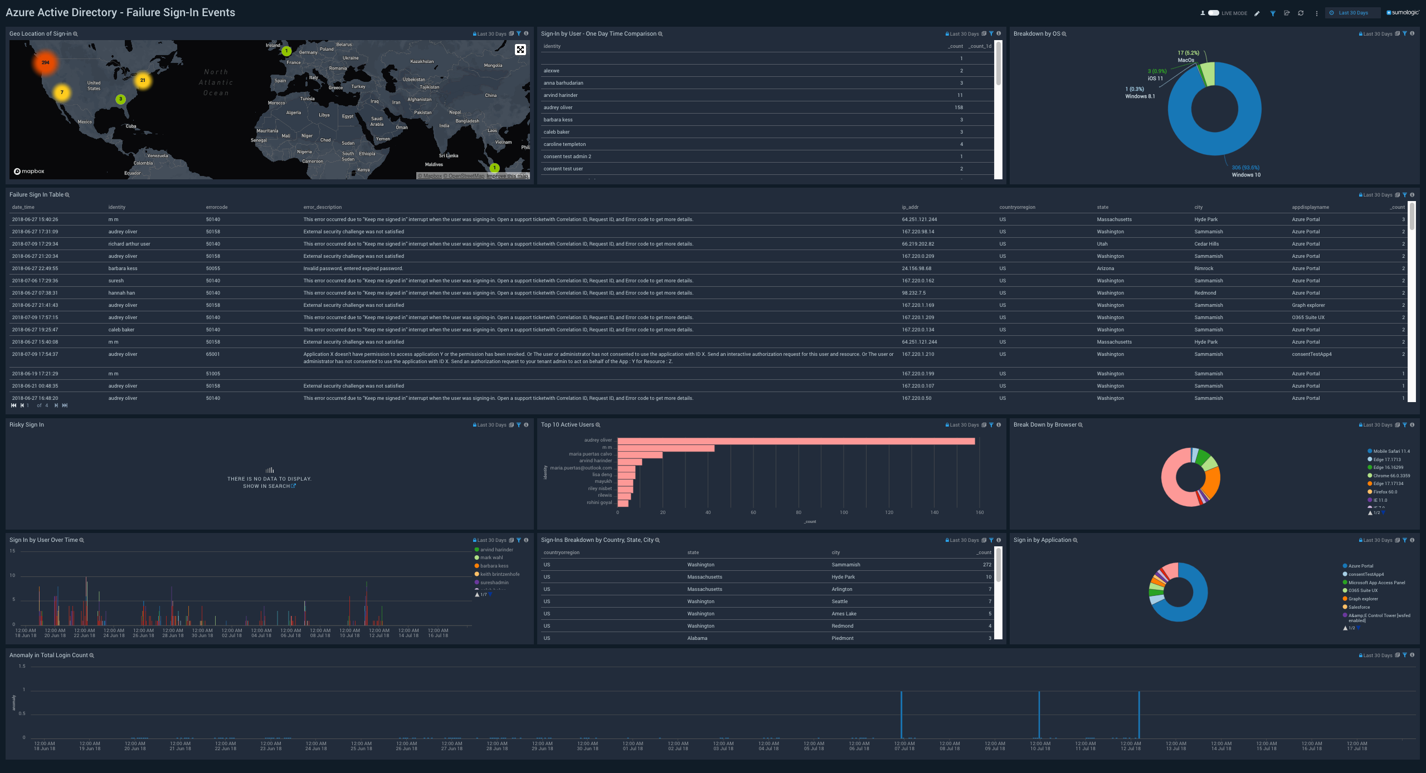1426x773 pixels.
Task: Click the time range lock on Risky Sign In panel
Action: click(x=474, y=424)
